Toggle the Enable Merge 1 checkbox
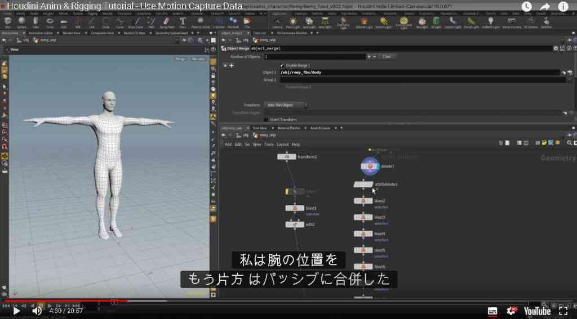 pos(282,65)
